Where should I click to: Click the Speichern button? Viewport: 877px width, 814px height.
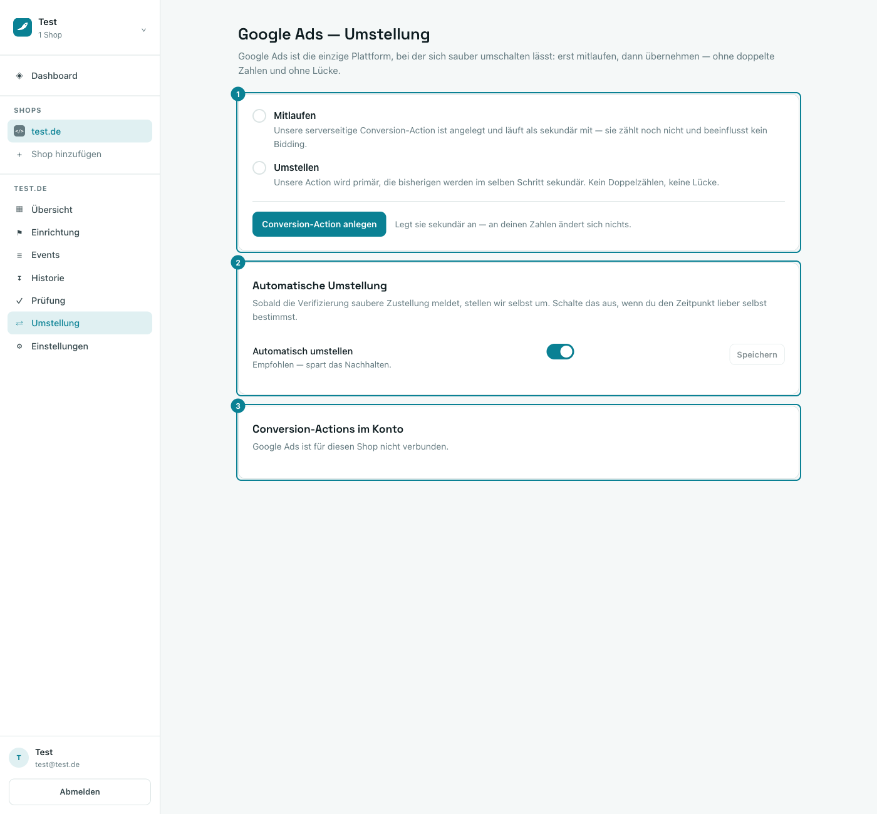pos(757,354)
